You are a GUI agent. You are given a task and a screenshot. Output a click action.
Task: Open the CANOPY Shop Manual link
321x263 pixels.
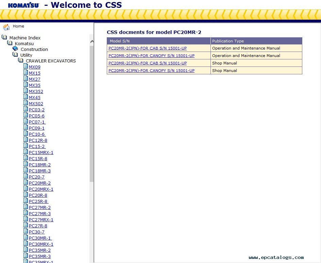[152, 71]
